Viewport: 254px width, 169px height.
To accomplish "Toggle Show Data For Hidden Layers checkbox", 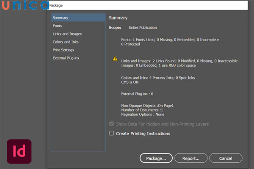I will click(x=112, y=124).
